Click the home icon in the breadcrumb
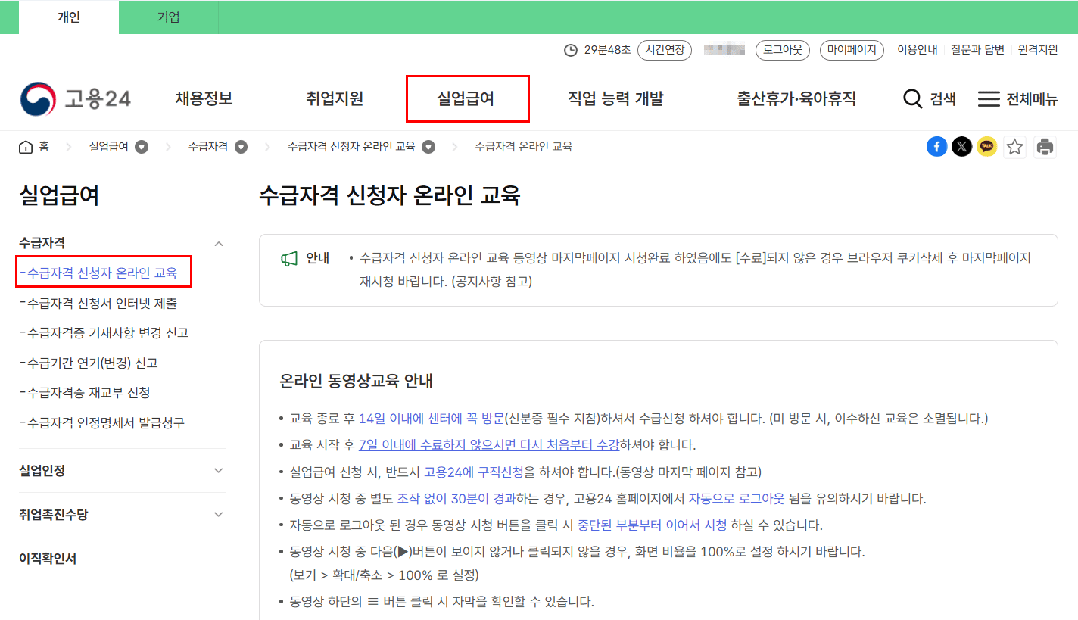The image size is (1078, 620). (x=24, y=146)
